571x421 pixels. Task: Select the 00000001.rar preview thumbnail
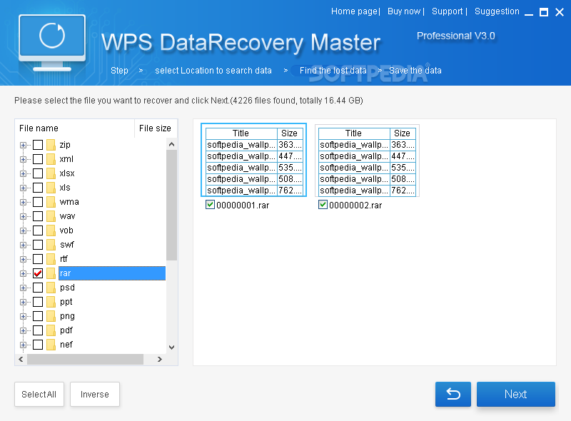click(254, 160)
